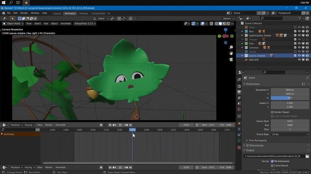Pause playback in the upper timeline
Image resolution: width=311 pixels, height=174 pixels.
[x=120, y=125]
